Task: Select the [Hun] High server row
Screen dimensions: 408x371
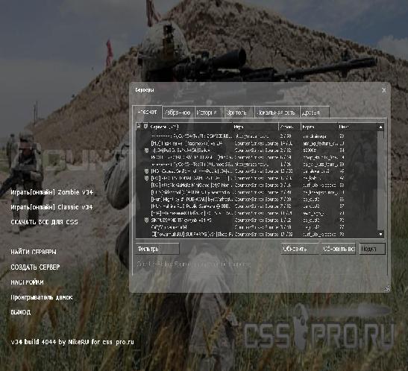Action: tap(257, 199)
